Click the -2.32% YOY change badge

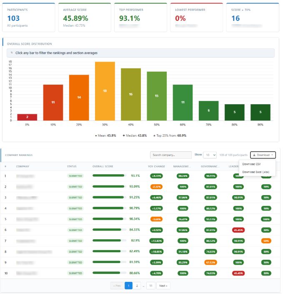(x=156, y=187)
